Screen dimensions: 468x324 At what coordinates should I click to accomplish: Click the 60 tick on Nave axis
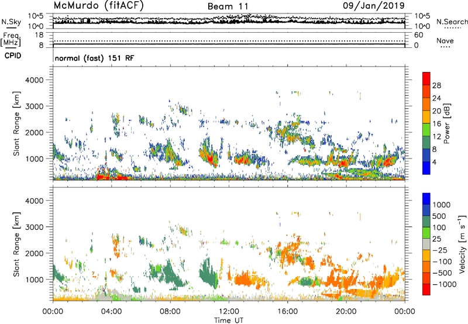pos(418,35)
